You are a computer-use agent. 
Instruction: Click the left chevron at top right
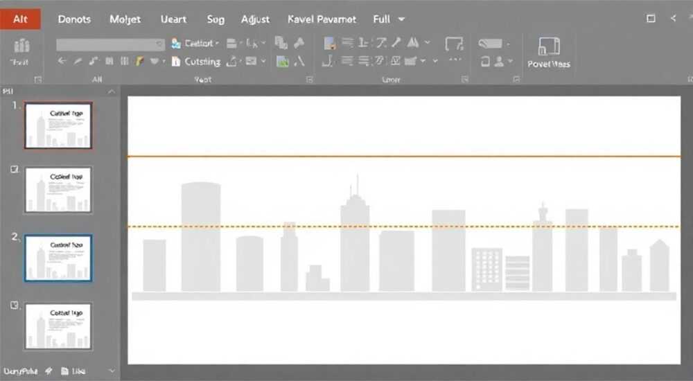coord(673,19)
